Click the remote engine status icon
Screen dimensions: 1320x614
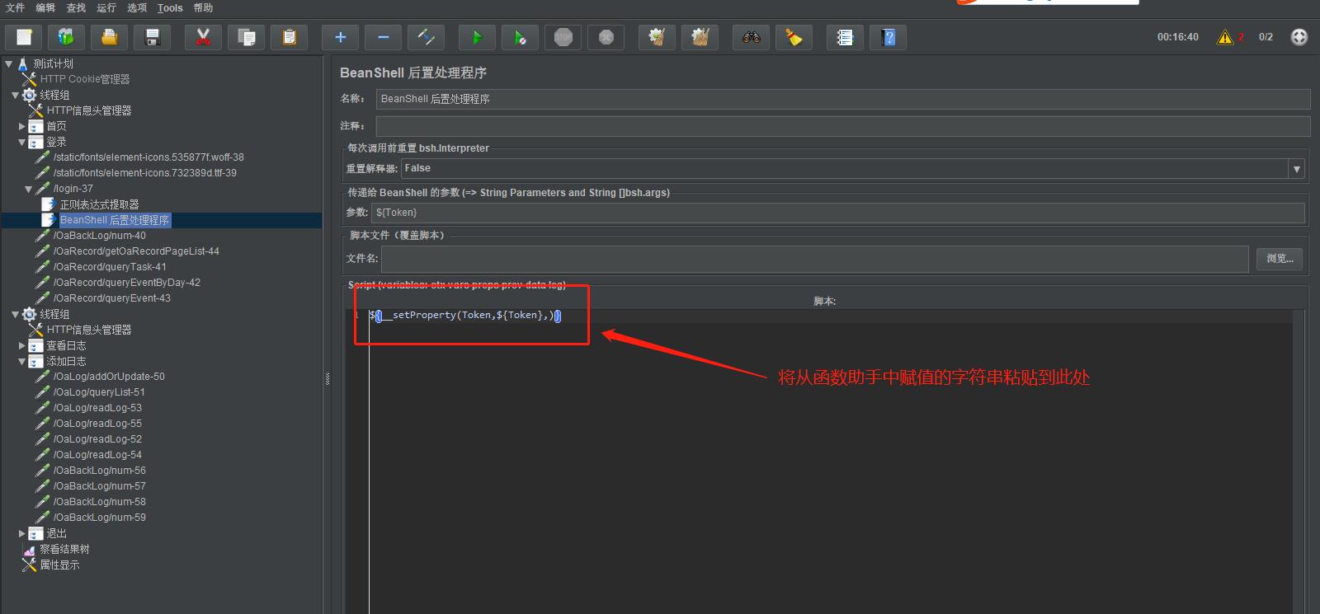pos(1299,37)
